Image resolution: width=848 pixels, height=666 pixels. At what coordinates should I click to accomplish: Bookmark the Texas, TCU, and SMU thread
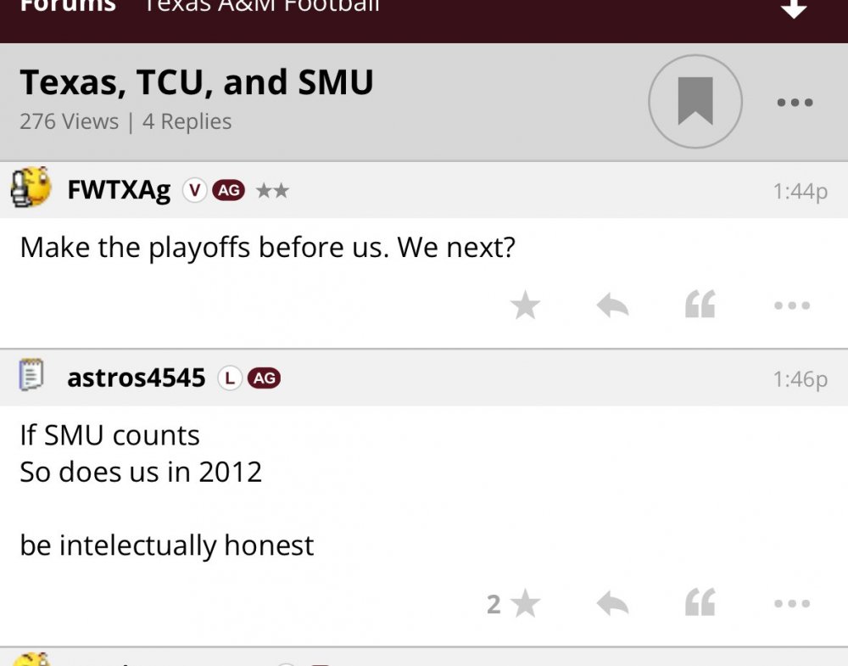pyautogui.click(x=695, y=102)
